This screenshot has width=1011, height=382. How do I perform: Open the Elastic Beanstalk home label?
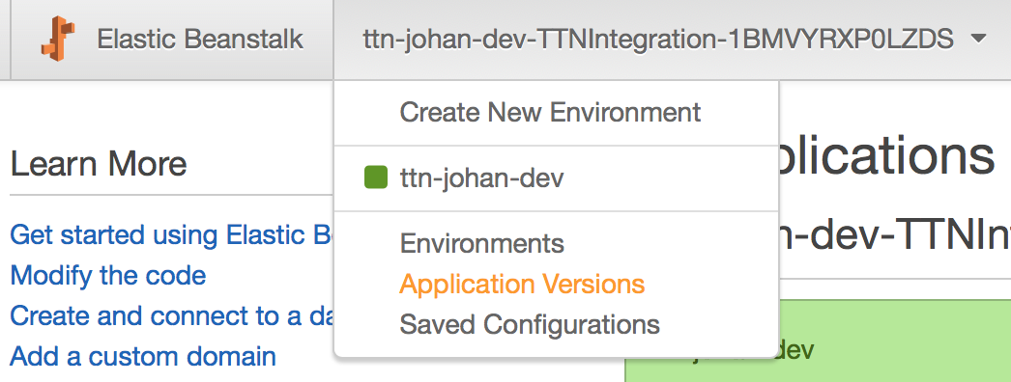coord(200,40)
